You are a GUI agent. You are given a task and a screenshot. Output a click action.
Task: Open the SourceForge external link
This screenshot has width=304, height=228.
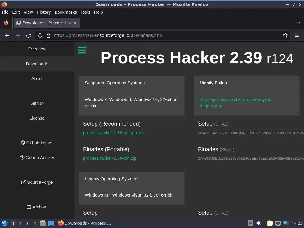click(x=37, y=182)
